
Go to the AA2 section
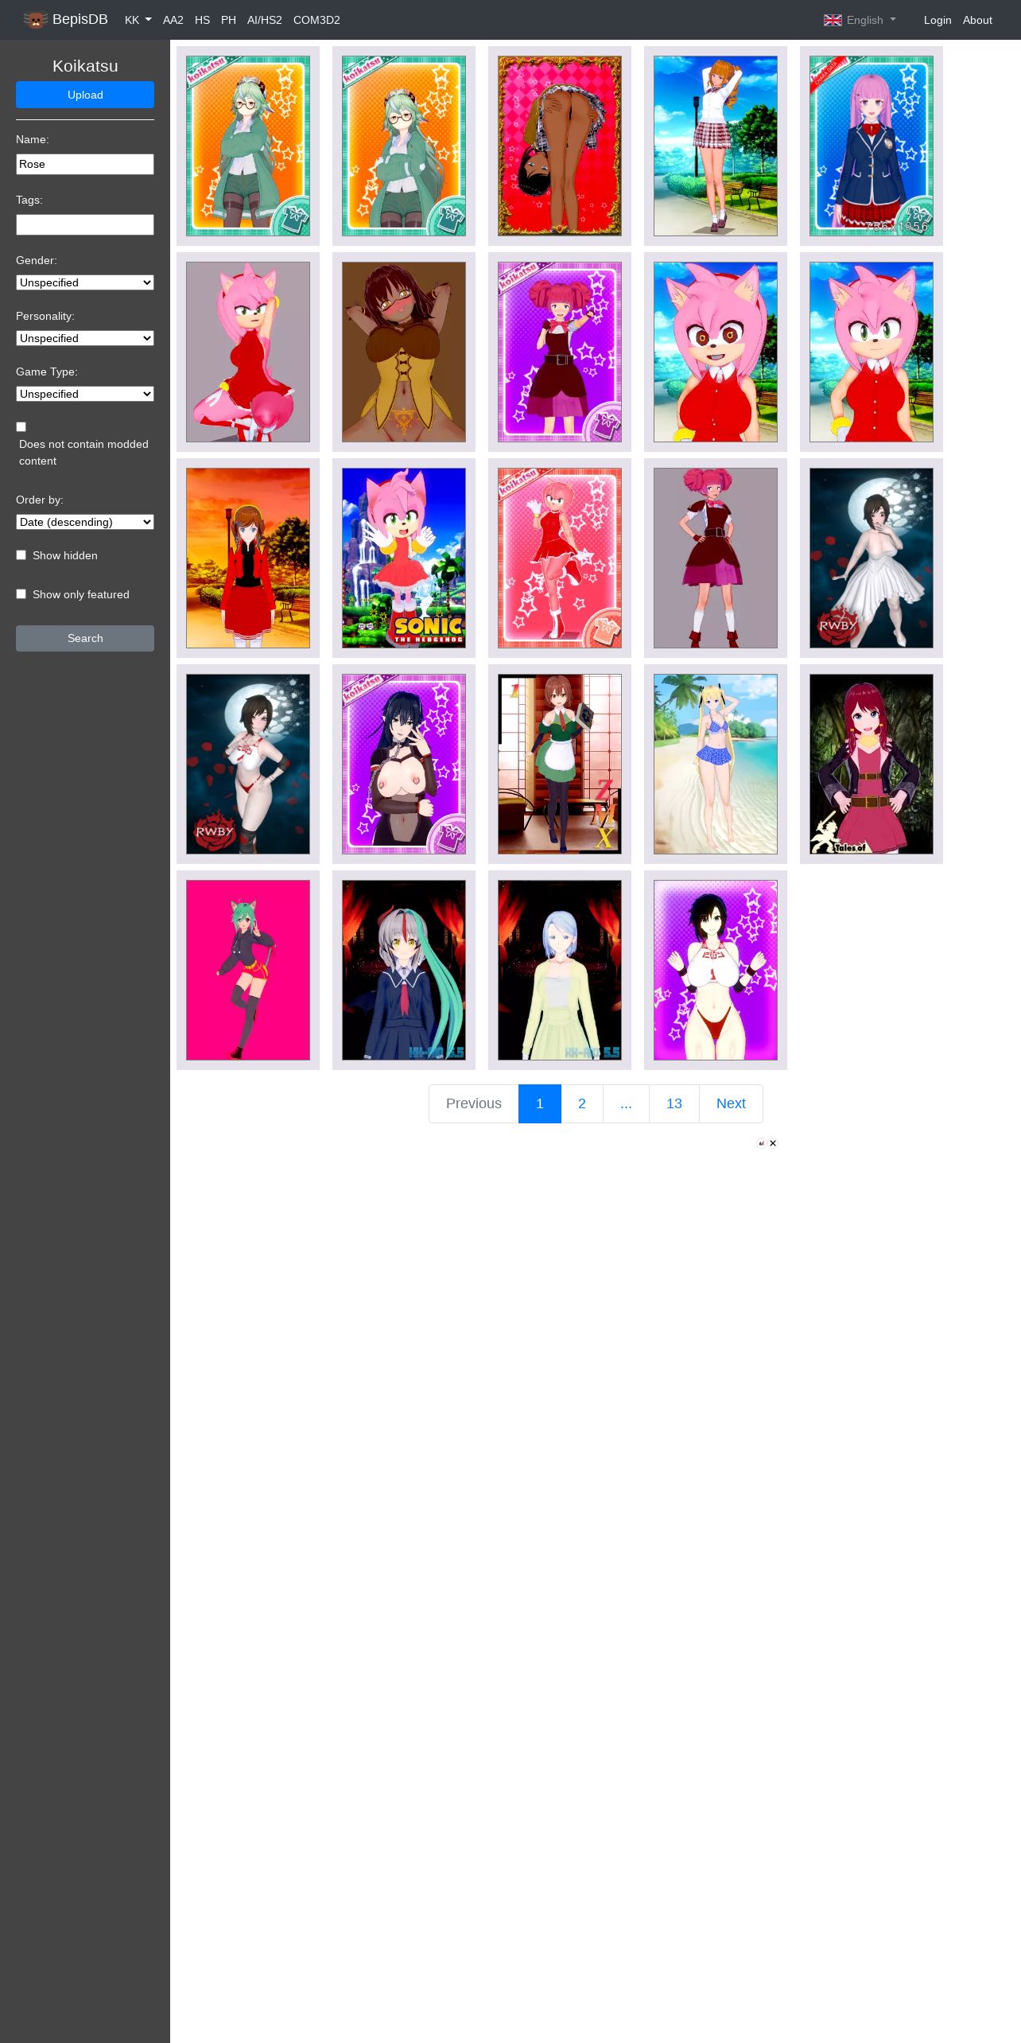point(173,20)
